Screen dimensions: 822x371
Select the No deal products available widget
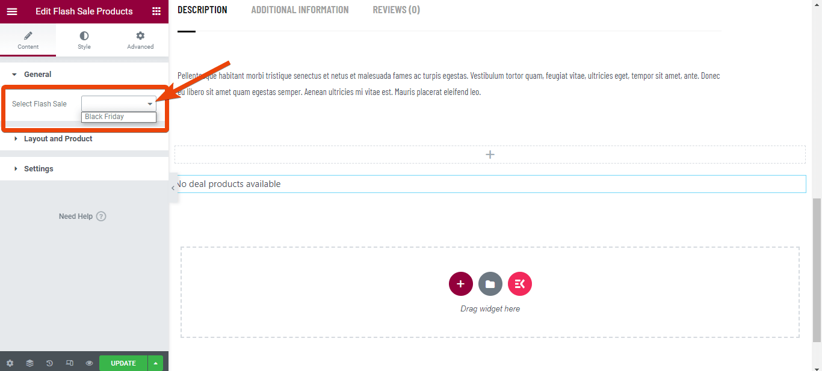click(x=490, y=184)
